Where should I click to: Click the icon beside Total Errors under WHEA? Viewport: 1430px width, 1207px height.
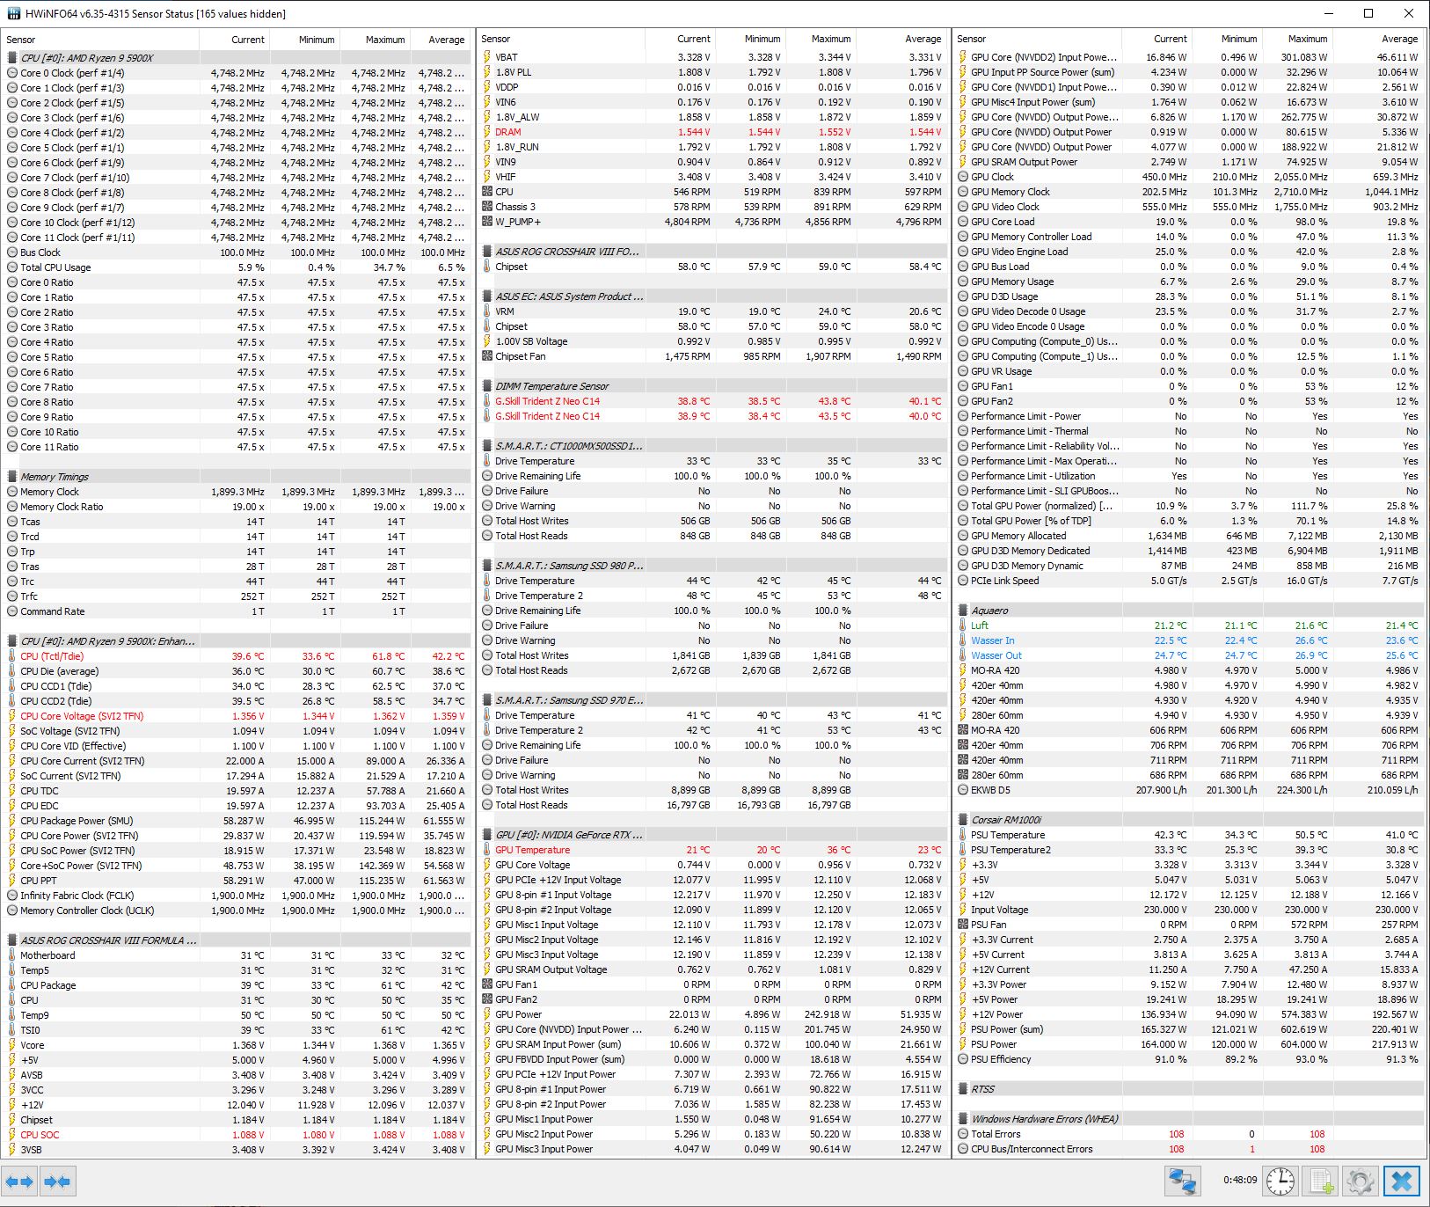click(963, 1134)
